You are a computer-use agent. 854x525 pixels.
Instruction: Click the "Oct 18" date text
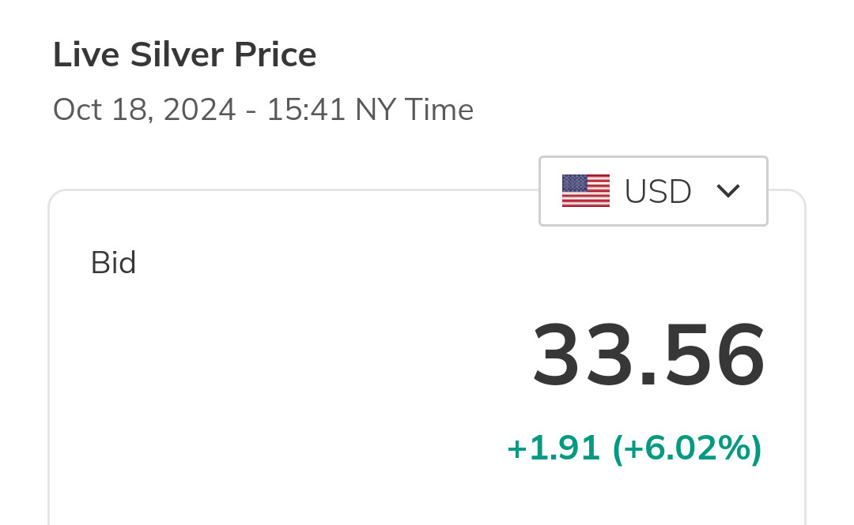point(100,110)
